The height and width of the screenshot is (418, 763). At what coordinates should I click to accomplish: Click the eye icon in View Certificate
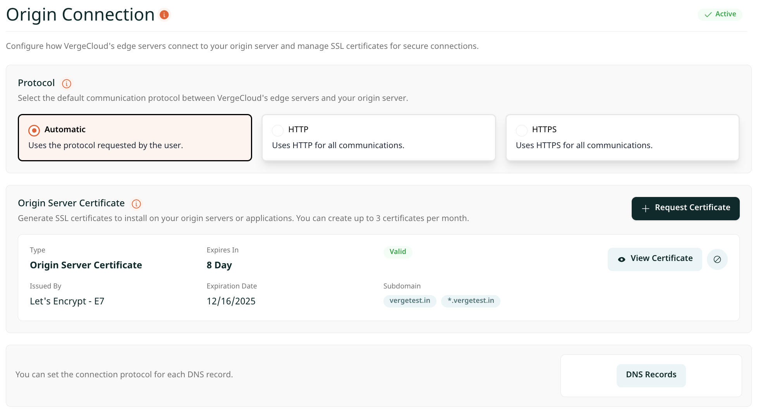pos(621,259)
